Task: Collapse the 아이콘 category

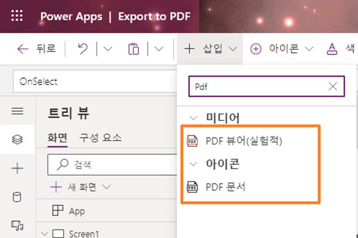Action: coord(193,164)
